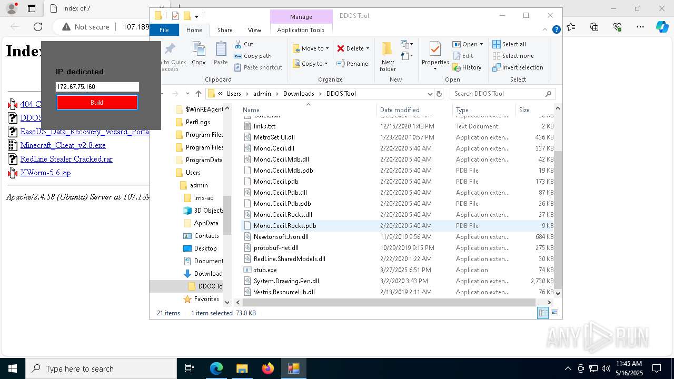Open Properties with the checkmark icon
The height and width of the screenshot is (379, 674).
[435, 56]
